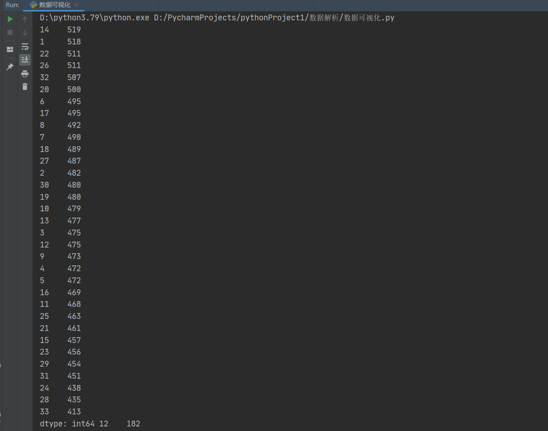This screenshot has height=431, width=548.
Task: Go down the stack trace arrow
Action: [x=25, y=33]
